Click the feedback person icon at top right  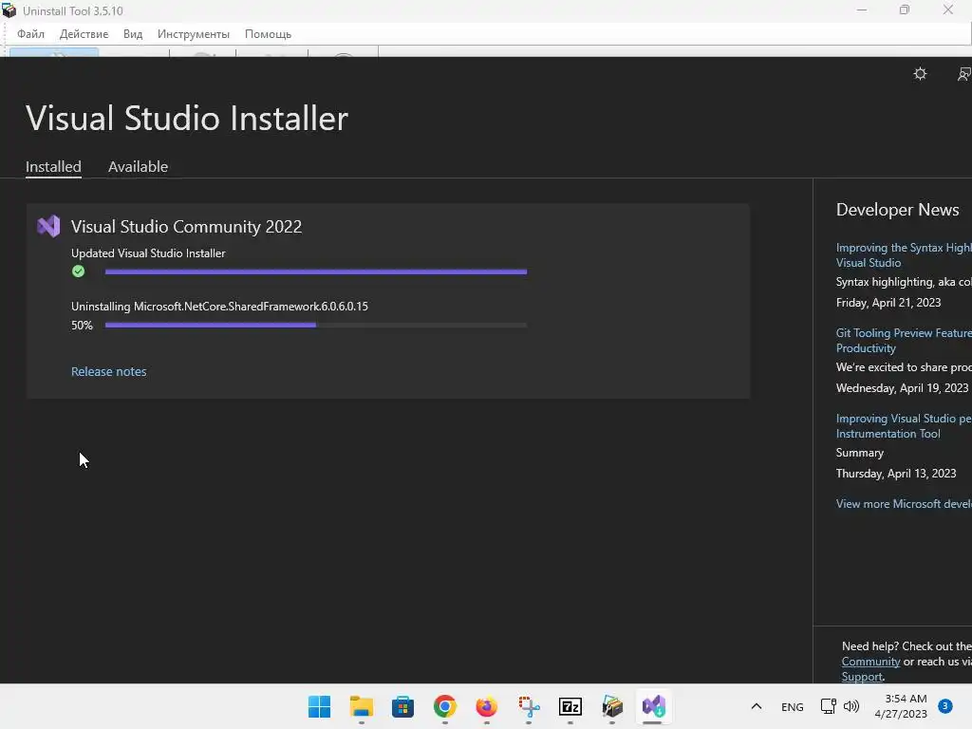[x=964, y=74]
